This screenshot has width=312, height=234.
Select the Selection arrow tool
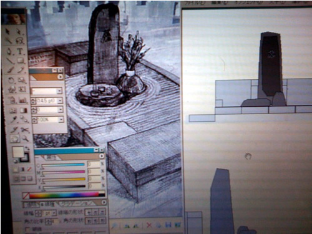pos(8,32)
